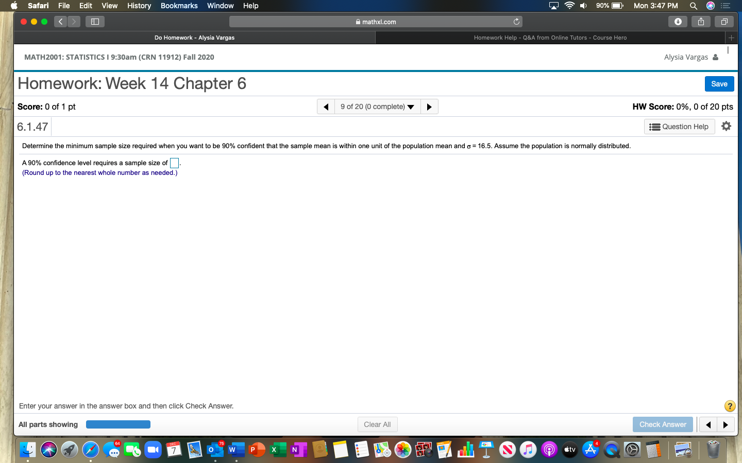Screen dimensions: 742x463
Task: Open the question selector dropdown
Action: (x=378, y=106)
